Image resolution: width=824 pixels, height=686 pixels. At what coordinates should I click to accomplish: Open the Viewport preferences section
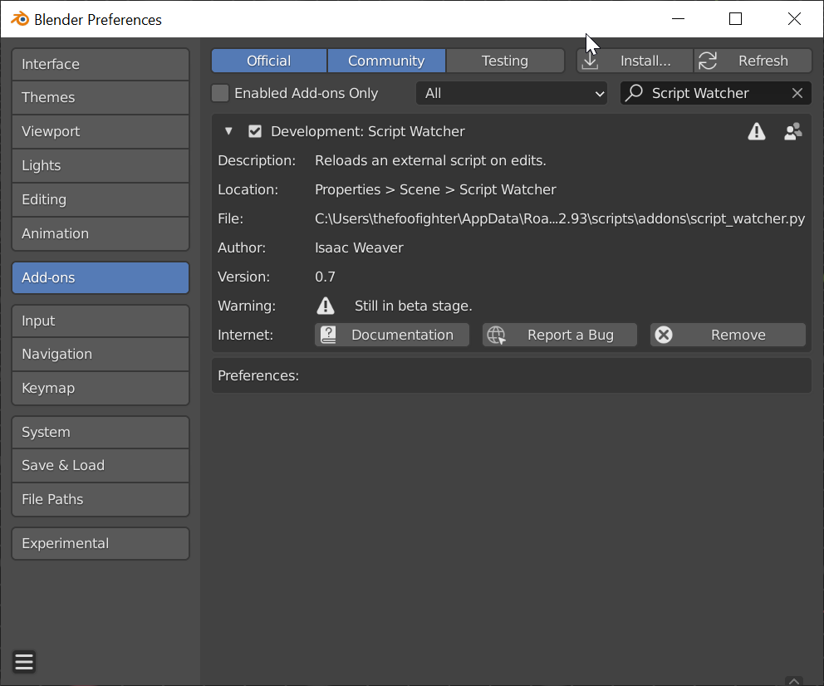(101, 131)
